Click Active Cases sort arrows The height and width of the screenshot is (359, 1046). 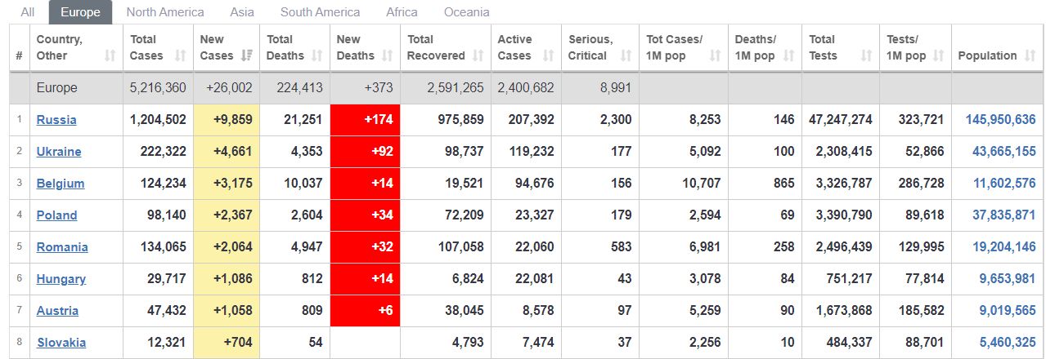[549, 56]
